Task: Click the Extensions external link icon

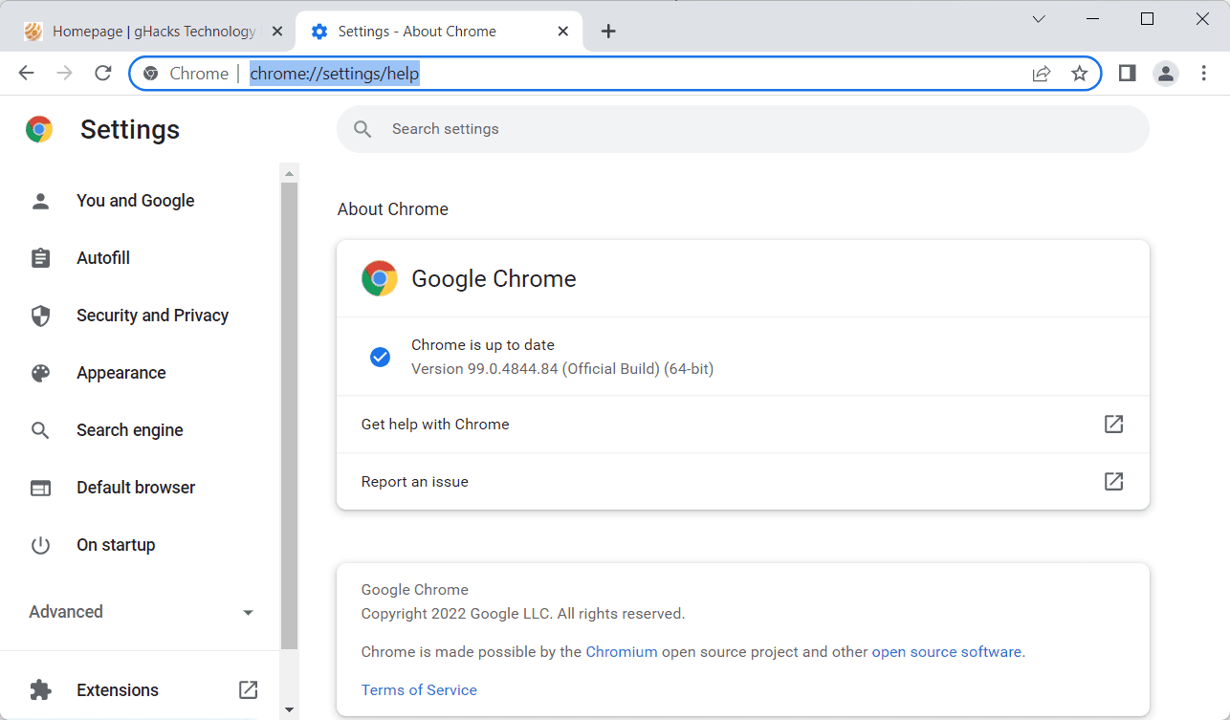Action: 248,689
